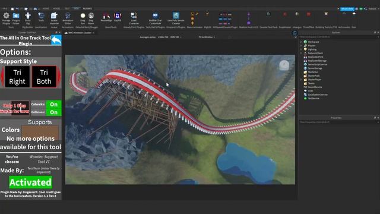The image size is (380, 214).
Task: Expand the Players tree node
Action: (301, 46)
